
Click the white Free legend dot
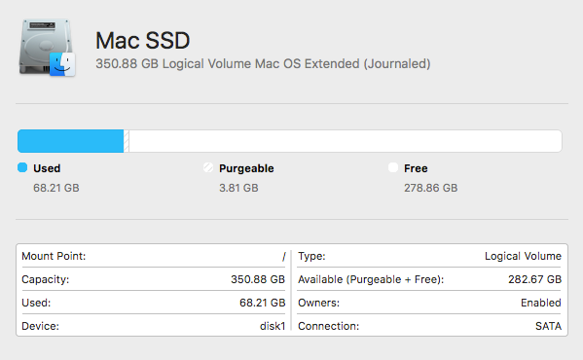click(x=393, y=167)
